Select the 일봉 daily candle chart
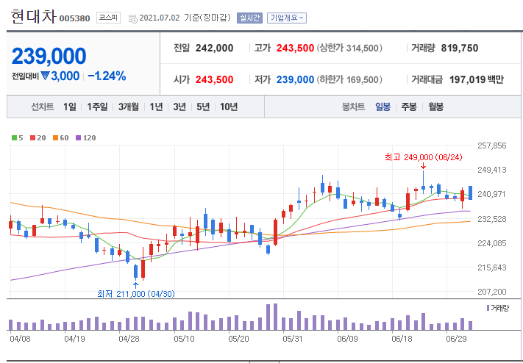The height and width of the screenshot is (363, 523). coord(383,107)
